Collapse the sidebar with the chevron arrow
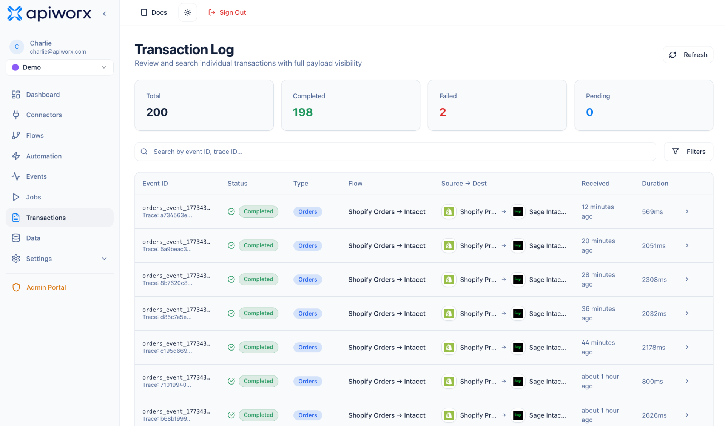 (104, 14)
